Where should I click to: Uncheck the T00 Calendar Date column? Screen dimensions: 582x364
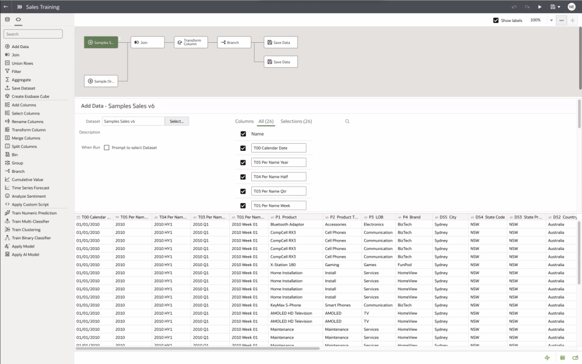[x=243, y=147]
